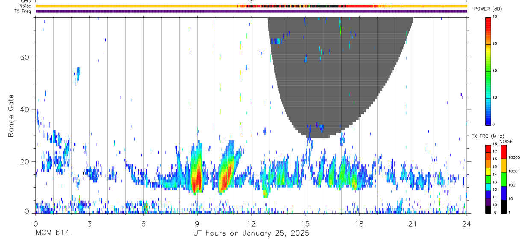Click the UT hours on January 25, 2025 title
This screenshot has width=525, height=242.
pos(251,233)
